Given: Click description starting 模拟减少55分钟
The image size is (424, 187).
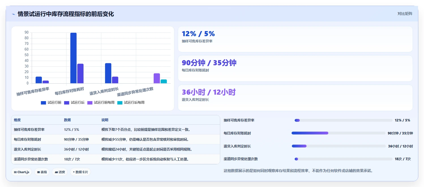Looking at the screenshot, I should (145, 140).
